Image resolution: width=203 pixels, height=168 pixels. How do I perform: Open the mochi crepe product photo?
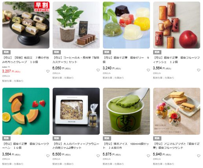point(26,25)
